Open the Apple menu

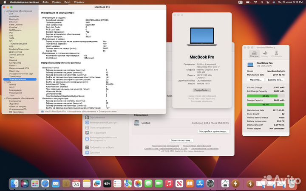click(x=5, y=2)
